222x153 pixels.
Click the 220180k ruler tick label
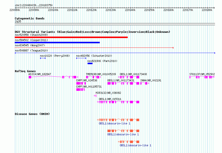pos(207,10)
